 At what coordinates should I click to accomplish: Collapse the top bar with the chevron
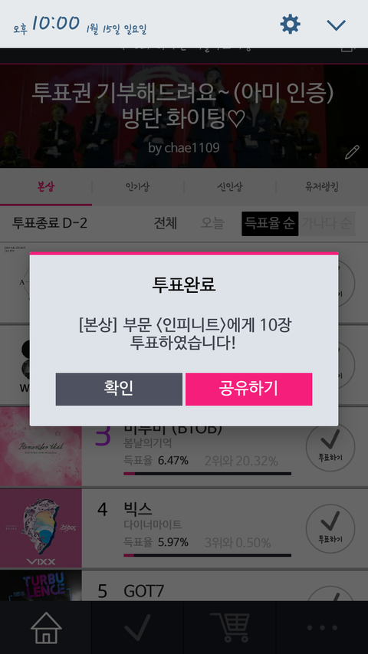337,25
